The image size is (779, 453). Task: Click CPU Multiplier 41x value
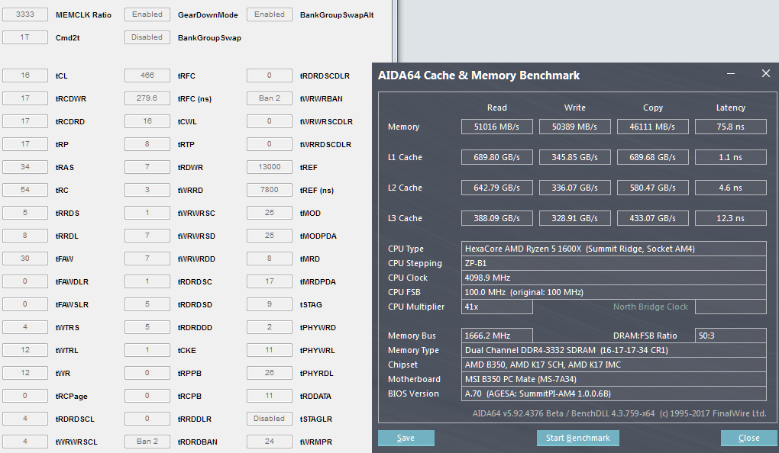click(x=497, y=307)
